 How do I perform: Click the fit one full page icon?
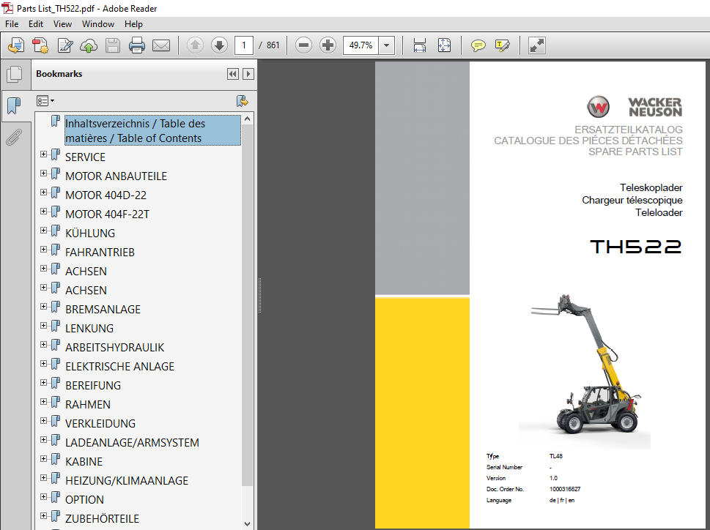pyautogui.click(x=444, y=45)
